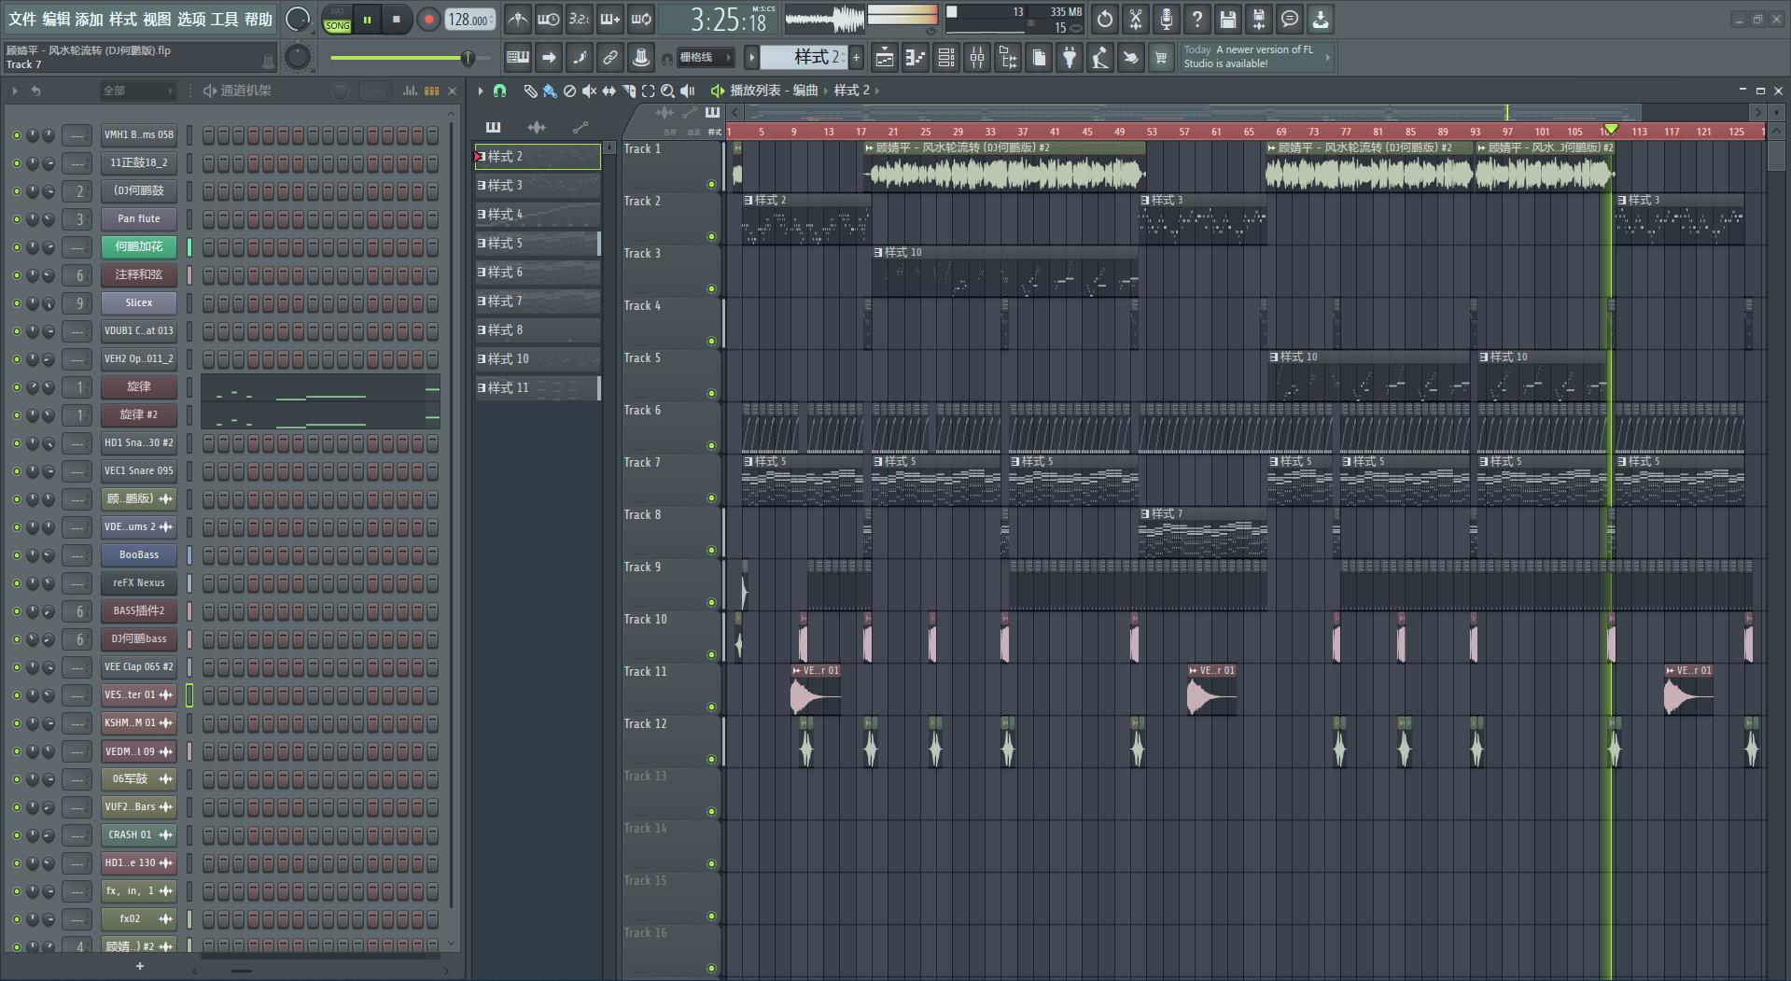The height and width of the screenshot is (981, 1791).
Task: Click the undo history icon
Action: (x=1105, y=19)
